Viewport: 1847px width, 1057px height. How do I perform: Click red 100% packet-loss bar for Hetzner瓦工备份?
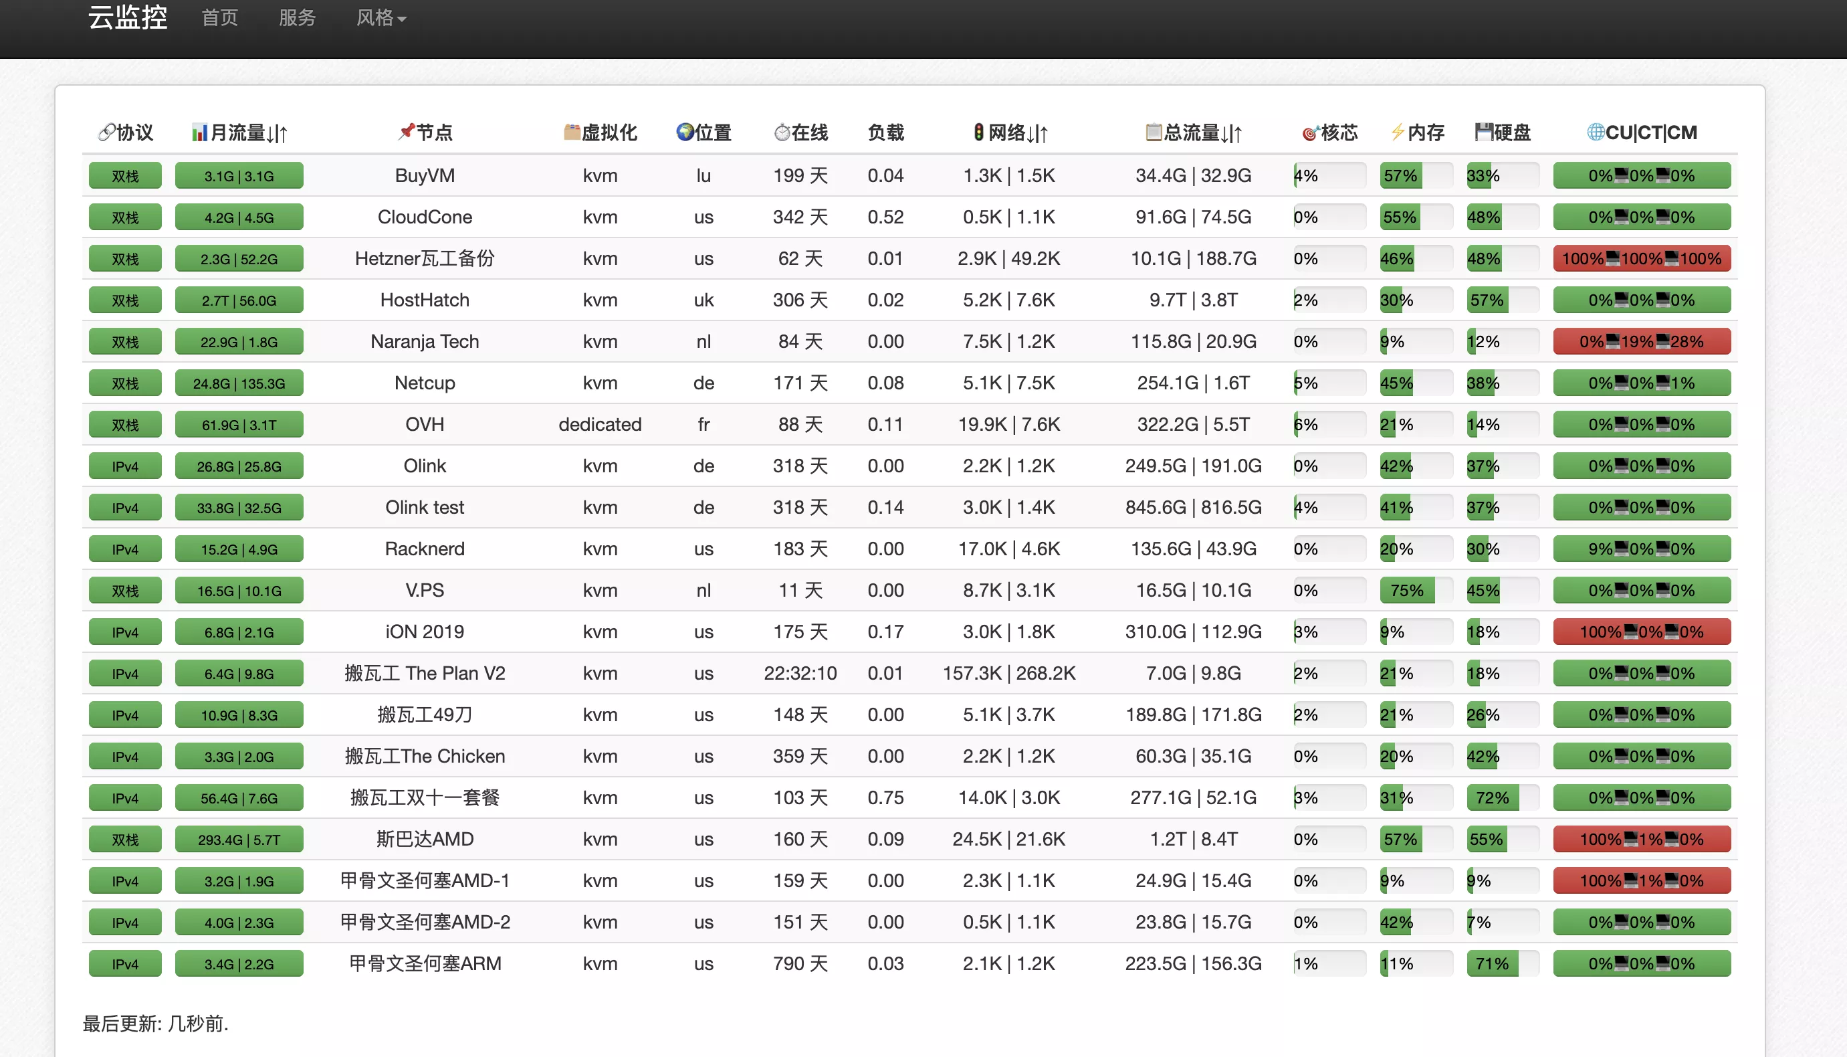point(1642,259)
